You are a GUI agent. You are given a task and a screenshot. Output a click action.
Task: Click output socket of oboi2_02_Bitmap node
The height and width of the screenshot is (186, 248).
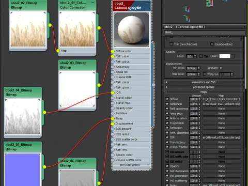(x=50, y=25)
